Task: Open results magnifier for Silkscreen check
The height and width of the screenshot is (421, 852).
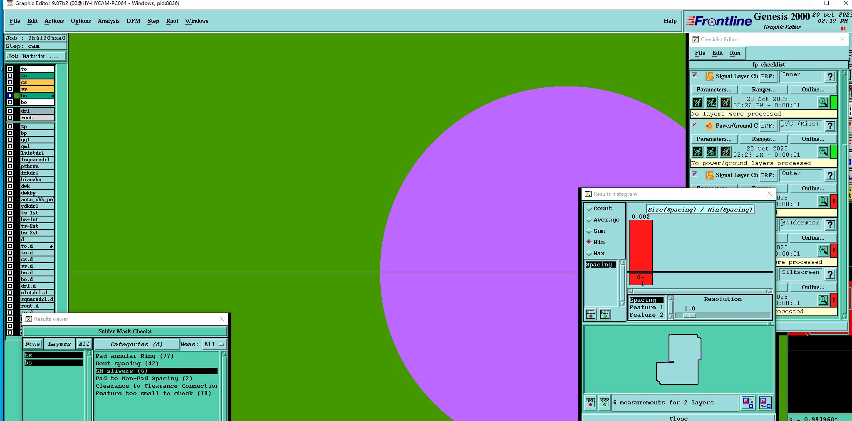Action: (823, 300)
